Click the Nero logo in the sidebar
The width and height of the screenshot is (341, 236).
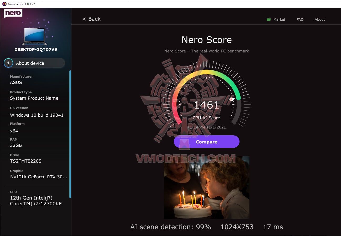click(x=13, y=13)
